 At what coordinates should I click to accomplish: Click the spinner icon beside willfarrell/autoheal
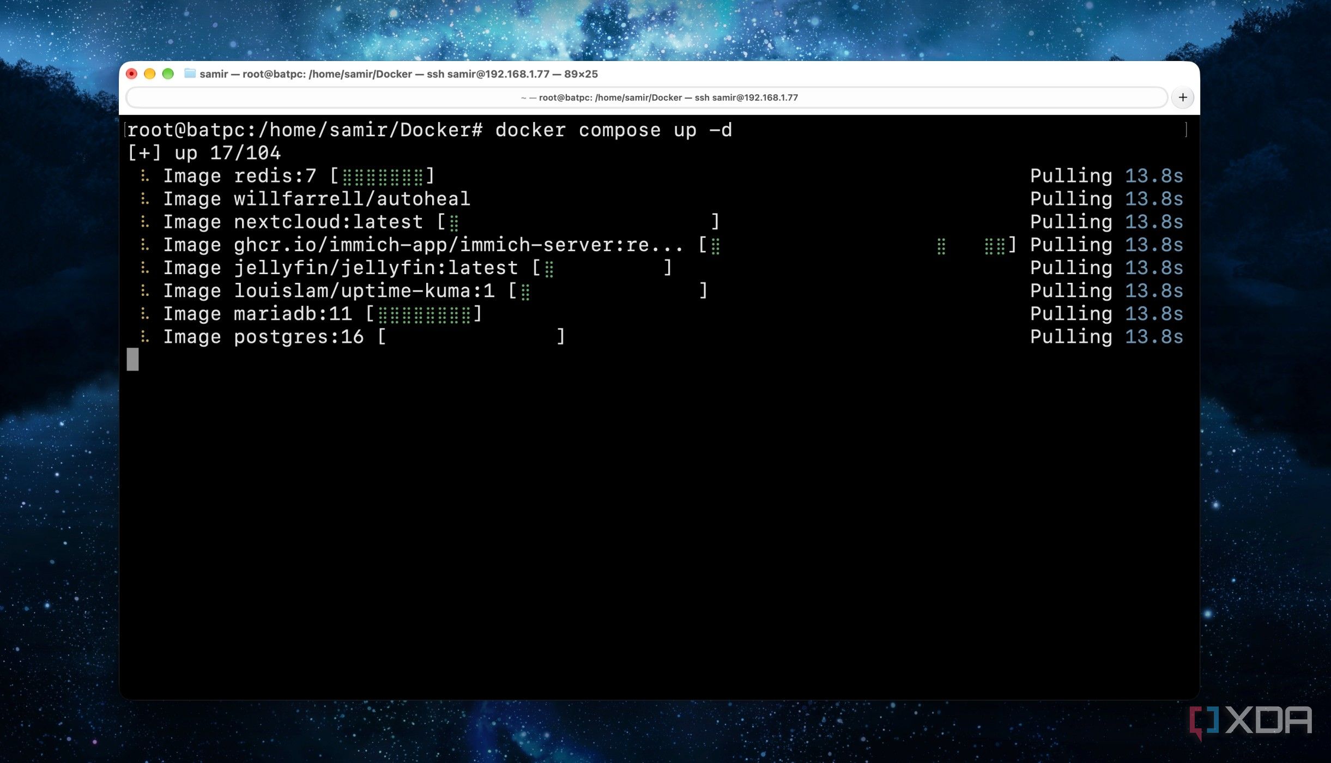[144, 198]
